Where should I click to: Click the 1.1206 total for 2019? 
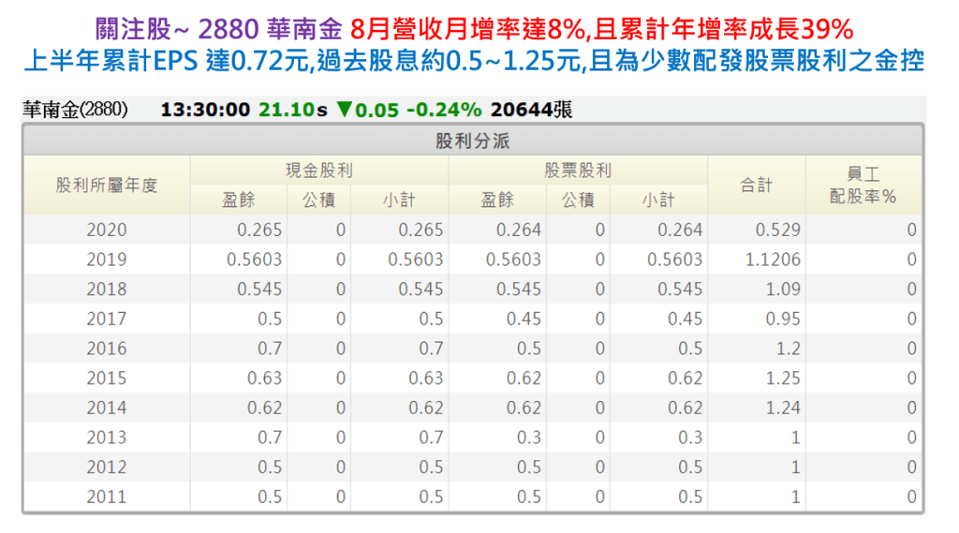tap(773, 260)
